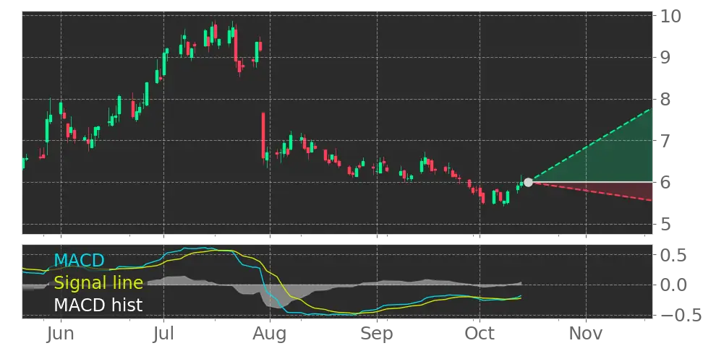Click the Sep month axis label
This screenshot has height=351, width=703.
tap(377, 335)
